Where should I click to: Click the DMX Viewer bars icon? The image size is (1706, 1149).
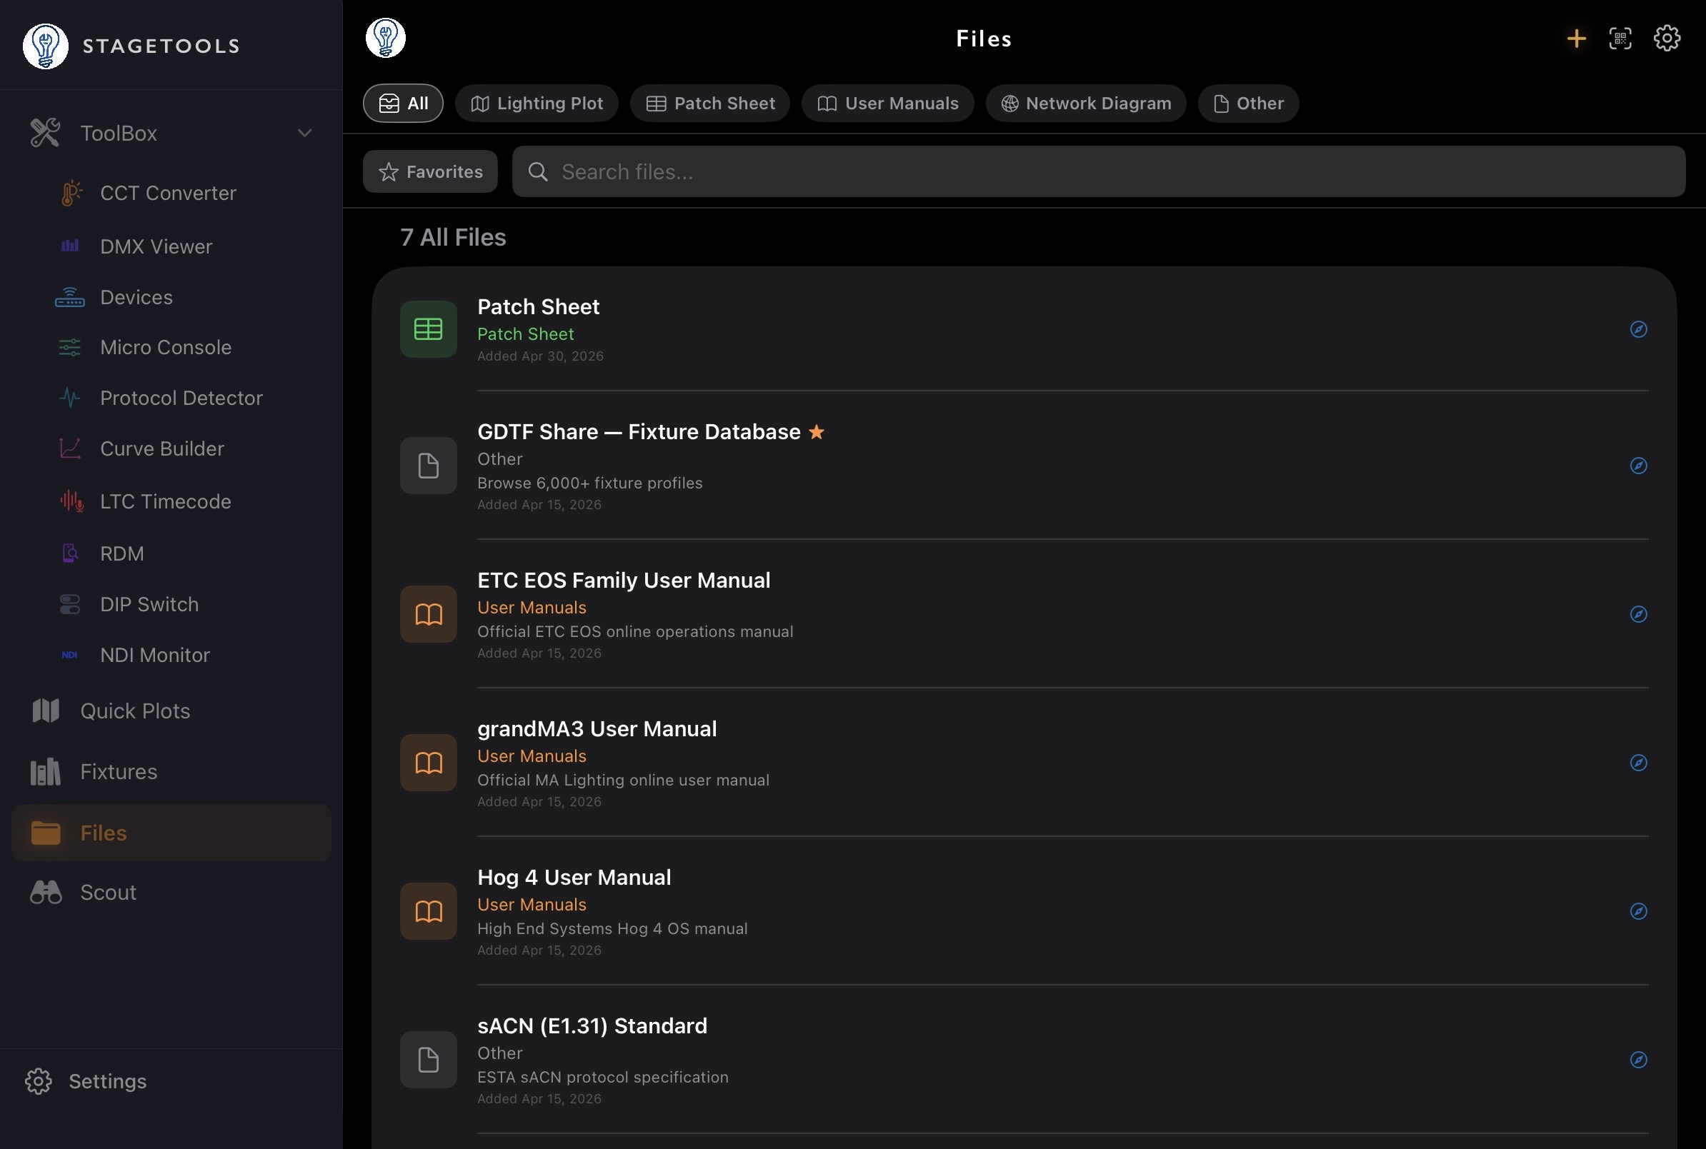69,246
